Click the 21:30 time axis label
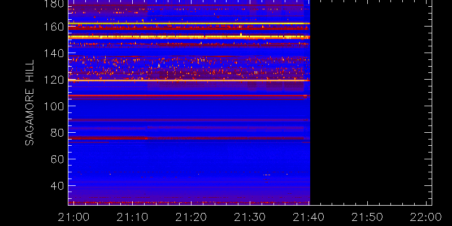This screenshot has width=452, height=226. [249, 217]
